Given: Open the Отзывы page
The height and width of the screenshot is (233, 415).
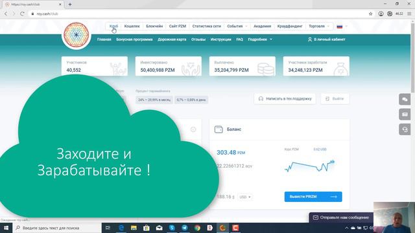Looking at the screenshot, I should [x=198, y=39].
